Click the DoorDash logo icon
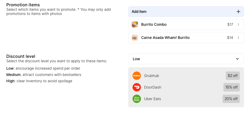Viewport: 250px width, 113px height. click(137, 87)
